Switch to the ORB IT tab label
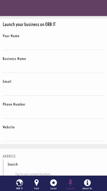107x191 pixels. (19, 189)
